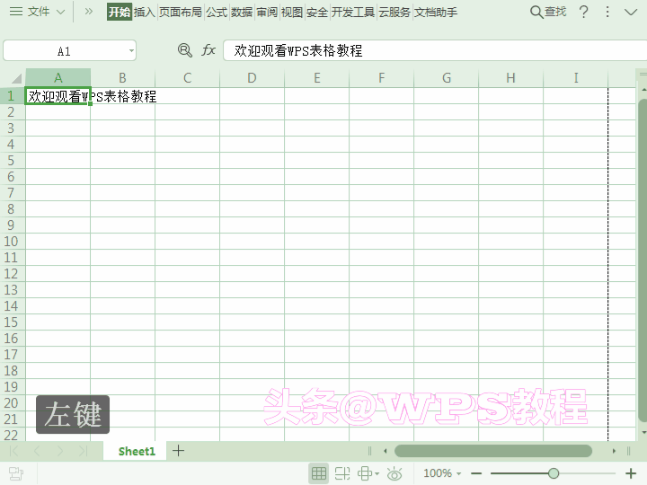Viewport: 647px width, 485px height.
Task: Click vertical scrollbar up arrow
Action: [x=643, y=90]
